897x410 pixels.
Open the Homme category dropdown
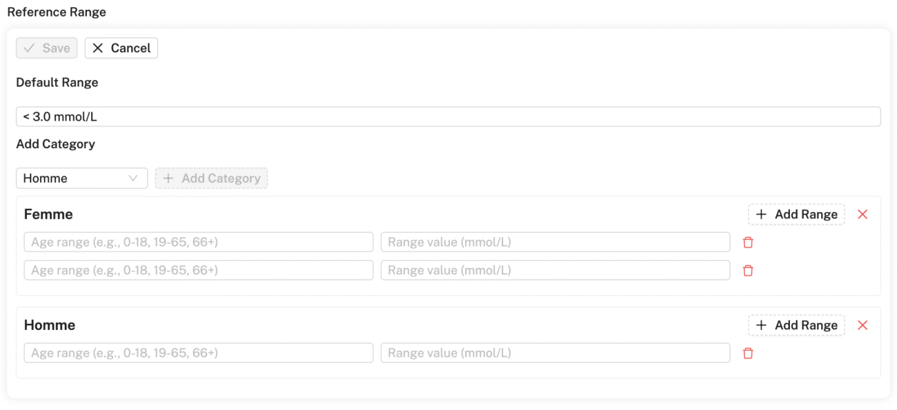(x=82, y=178)
